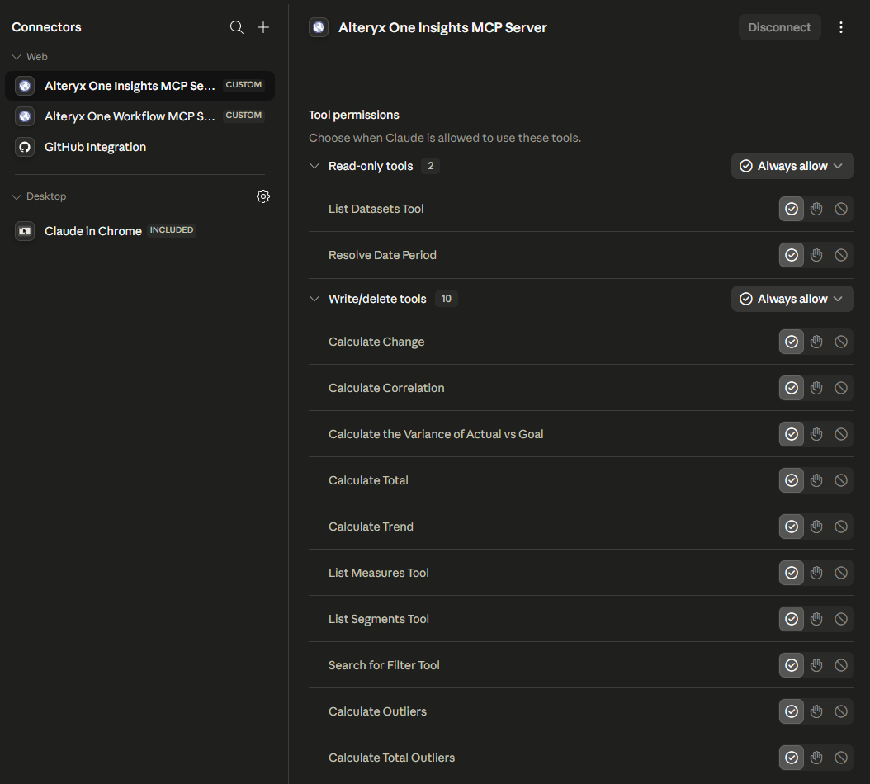The image size is (870, 784).
Task: Block the Resolve Date Period tool
Action: click(x=841, y=255)
